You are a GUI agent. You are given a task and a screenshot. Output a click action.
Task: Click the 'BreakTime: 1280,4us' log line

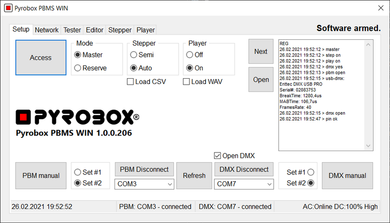click(x=300, y=96)
